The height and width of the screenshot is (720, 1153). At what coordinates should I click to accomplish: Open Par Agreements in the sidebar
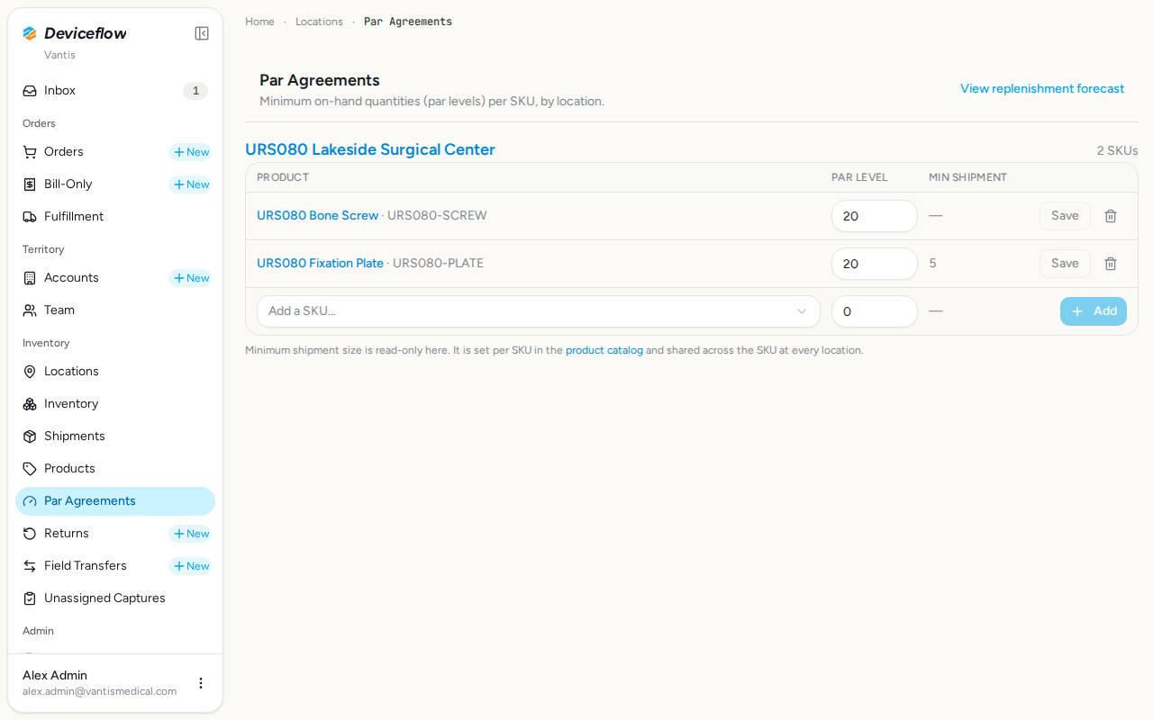115,501
